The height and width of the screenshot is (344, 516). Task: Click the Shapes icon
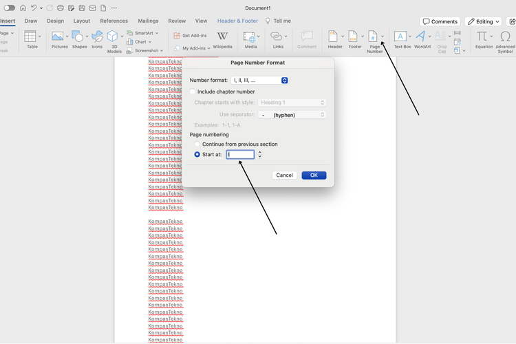coord(78,36)
